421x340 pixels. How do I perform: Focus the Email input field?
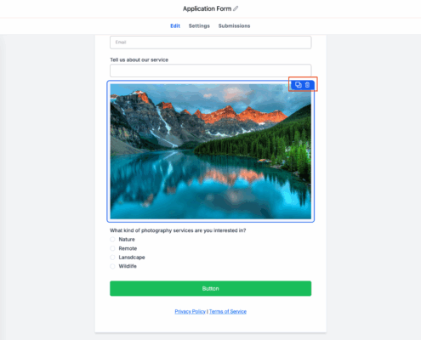[211, 42]
